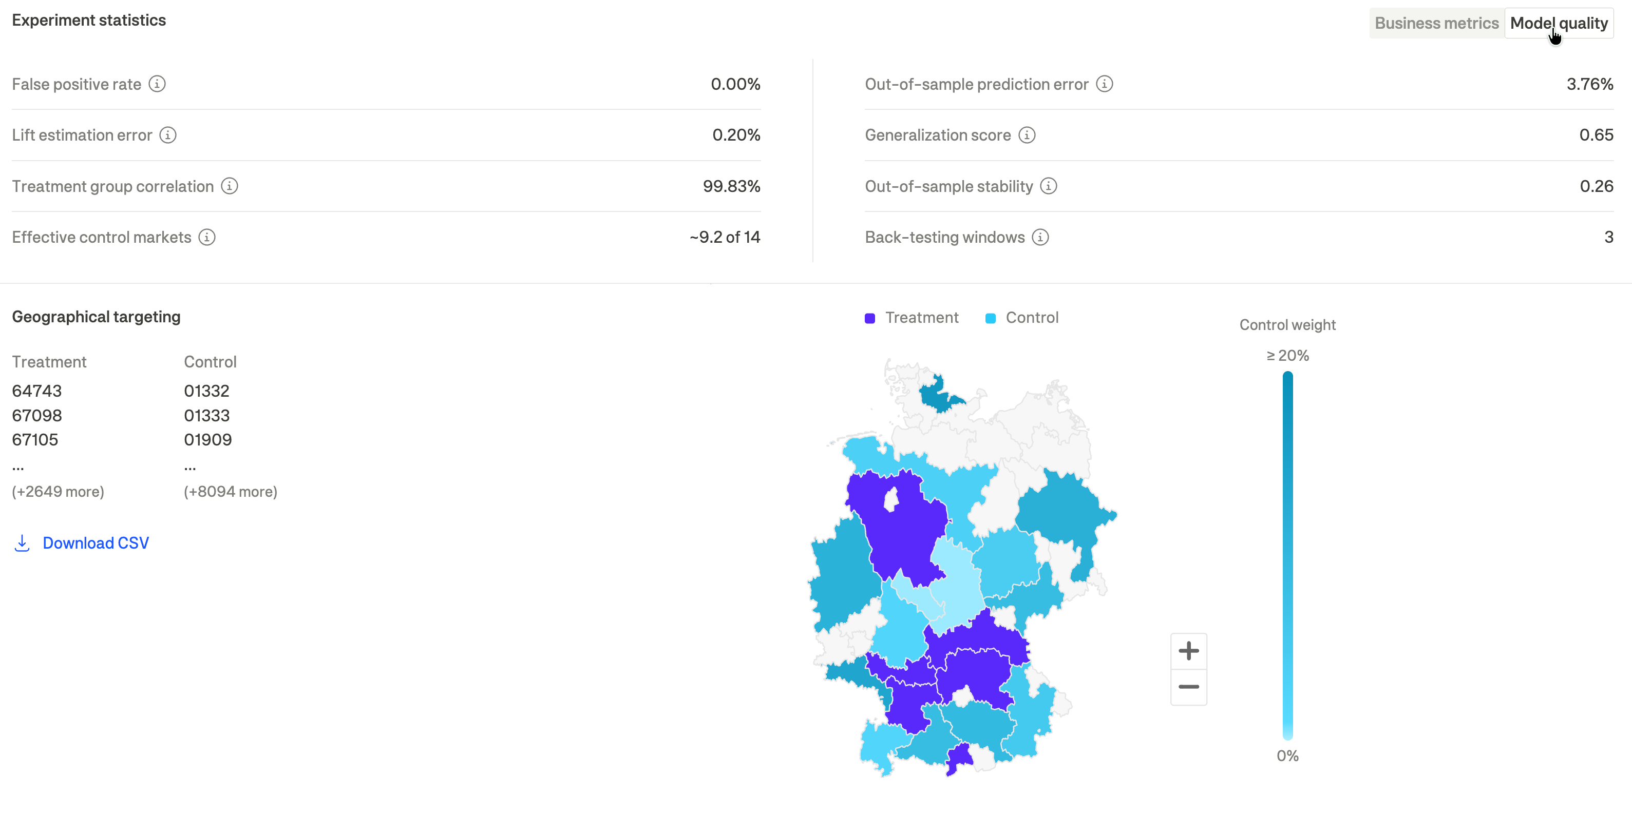Toggle Control legend swatch
The width and height of the screenshot is (1632, 815).
(990, 319)
